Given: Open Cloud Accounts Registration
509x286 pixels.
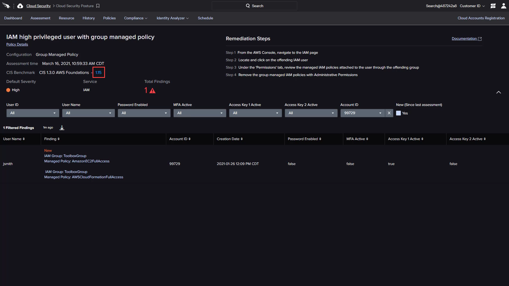Looking at the screenshot, I should (x=481, y=18).
